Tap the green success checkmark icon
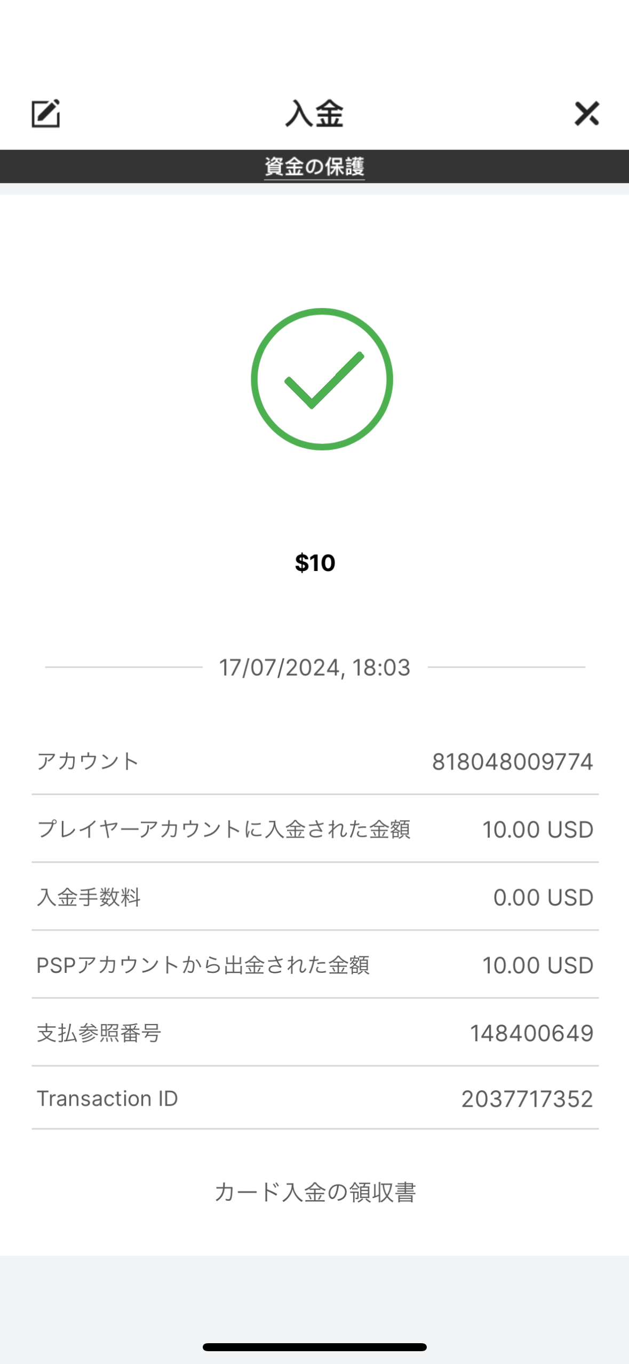Screen dimensions: 629x1364 [322, 379]
